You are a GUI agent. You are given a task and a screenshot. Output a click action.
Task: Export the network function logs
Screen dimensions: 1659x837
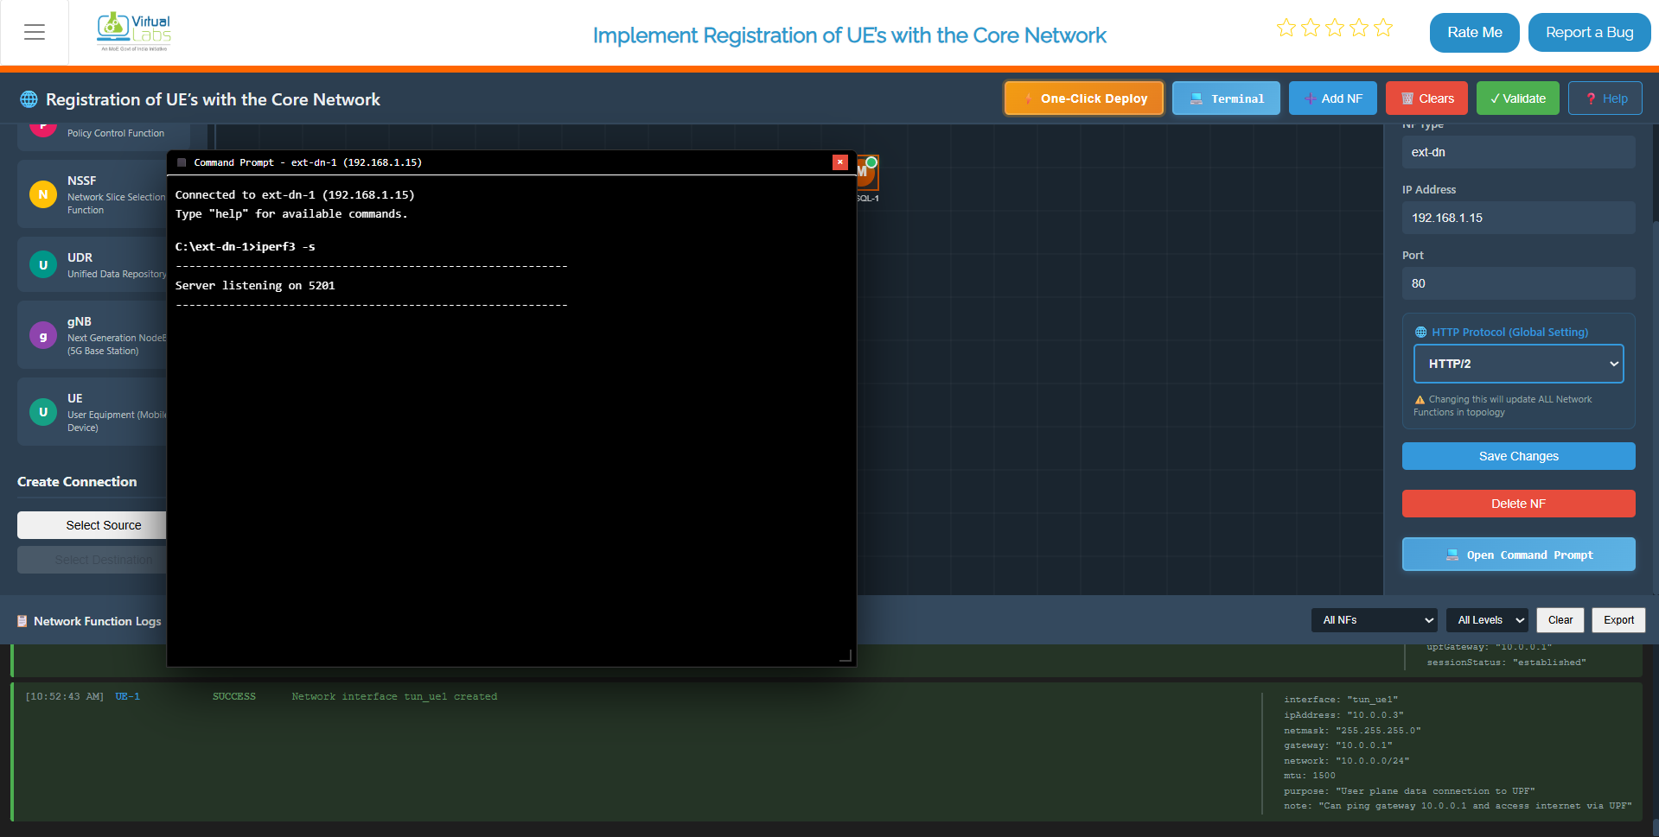click(x=1618, y=620)
